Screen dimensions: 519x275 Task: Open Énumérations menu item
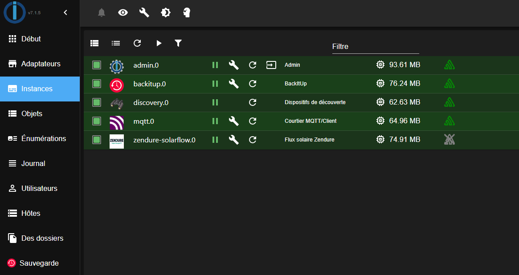pos(40,138)
